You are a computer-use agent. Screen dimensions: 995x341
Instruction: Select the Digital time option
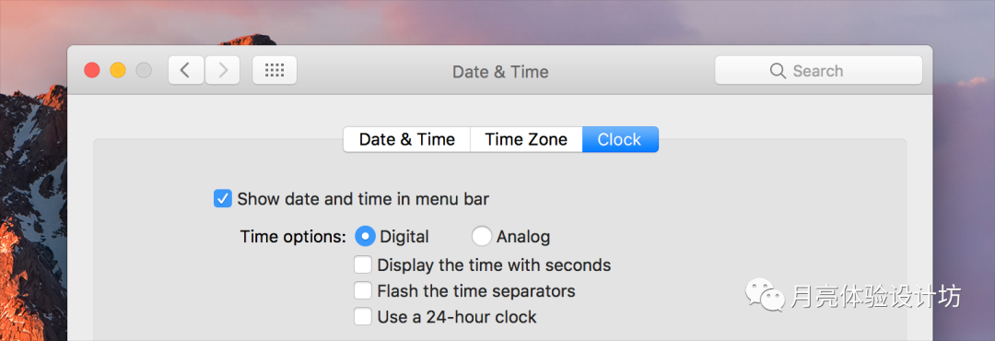(x=365, y=236)
